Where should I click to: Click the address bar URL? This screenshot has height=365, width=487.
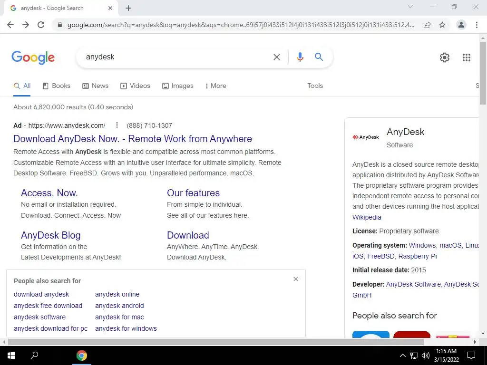click(241, 25)
